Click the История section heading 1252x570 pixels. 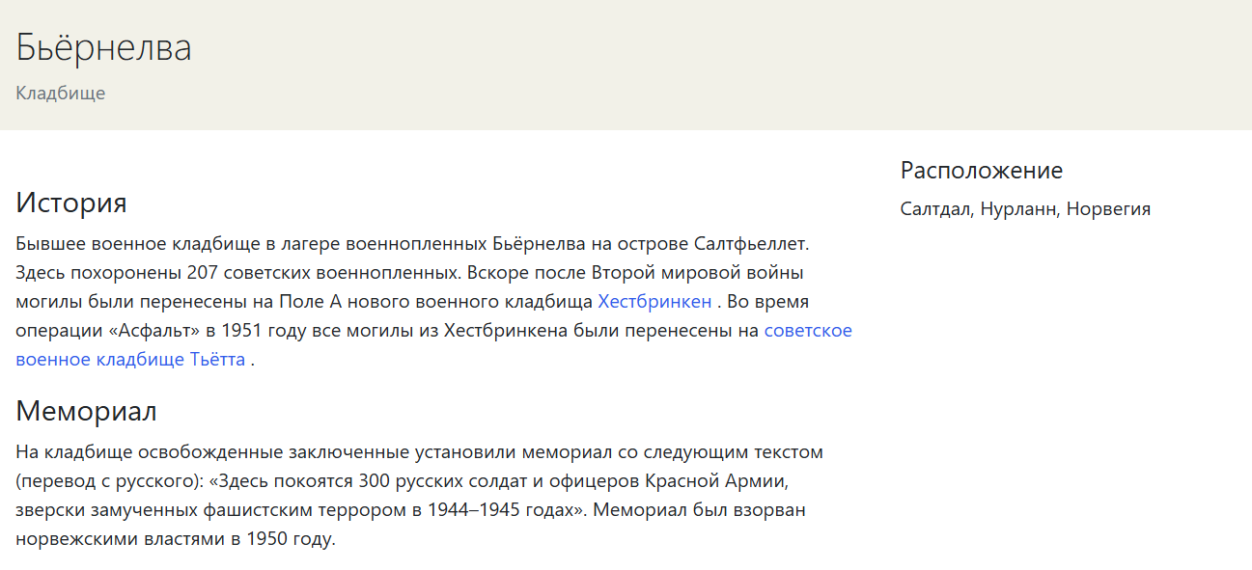pyautogui.click(x=71, y=204)
